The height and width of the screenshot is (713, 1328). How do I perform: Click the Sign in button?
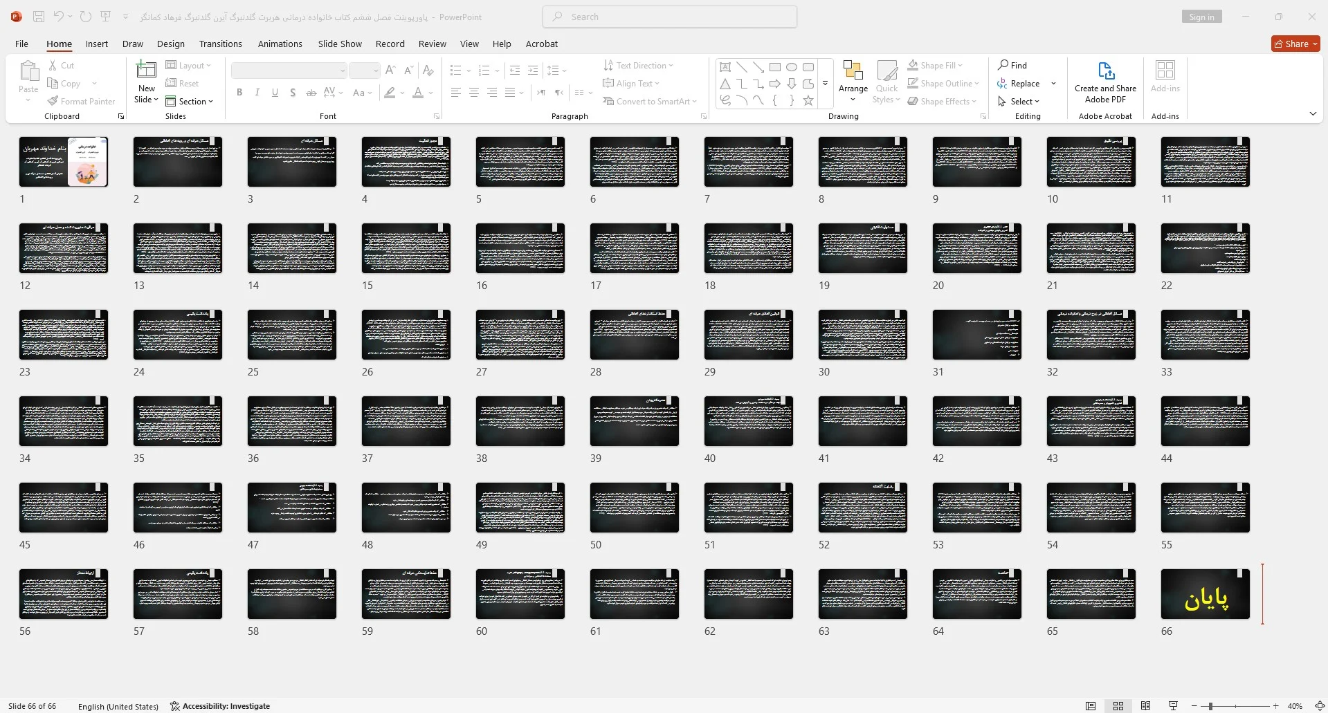pyautogui.click(x=1201, y=17)
